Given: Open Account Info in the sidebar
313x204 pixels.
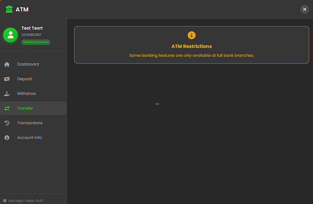Looking at the screenshot, I should [33, 138].
